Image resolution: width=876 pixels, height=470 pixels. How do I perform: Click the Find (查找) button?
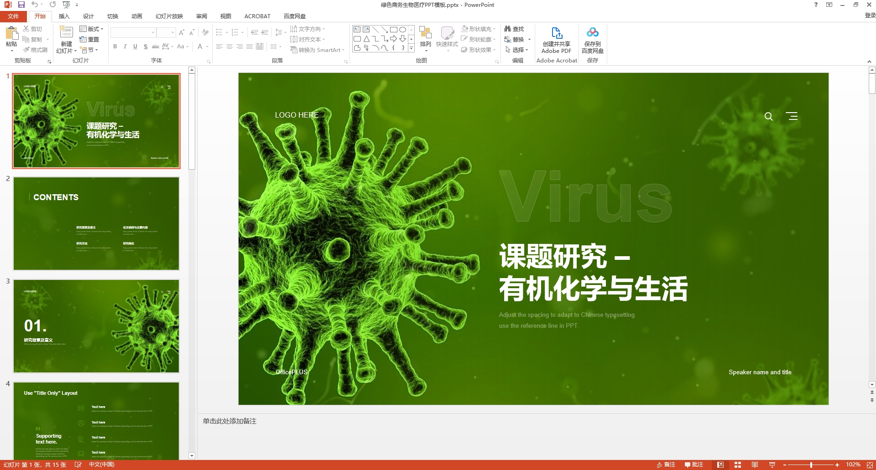coord(514,29)
